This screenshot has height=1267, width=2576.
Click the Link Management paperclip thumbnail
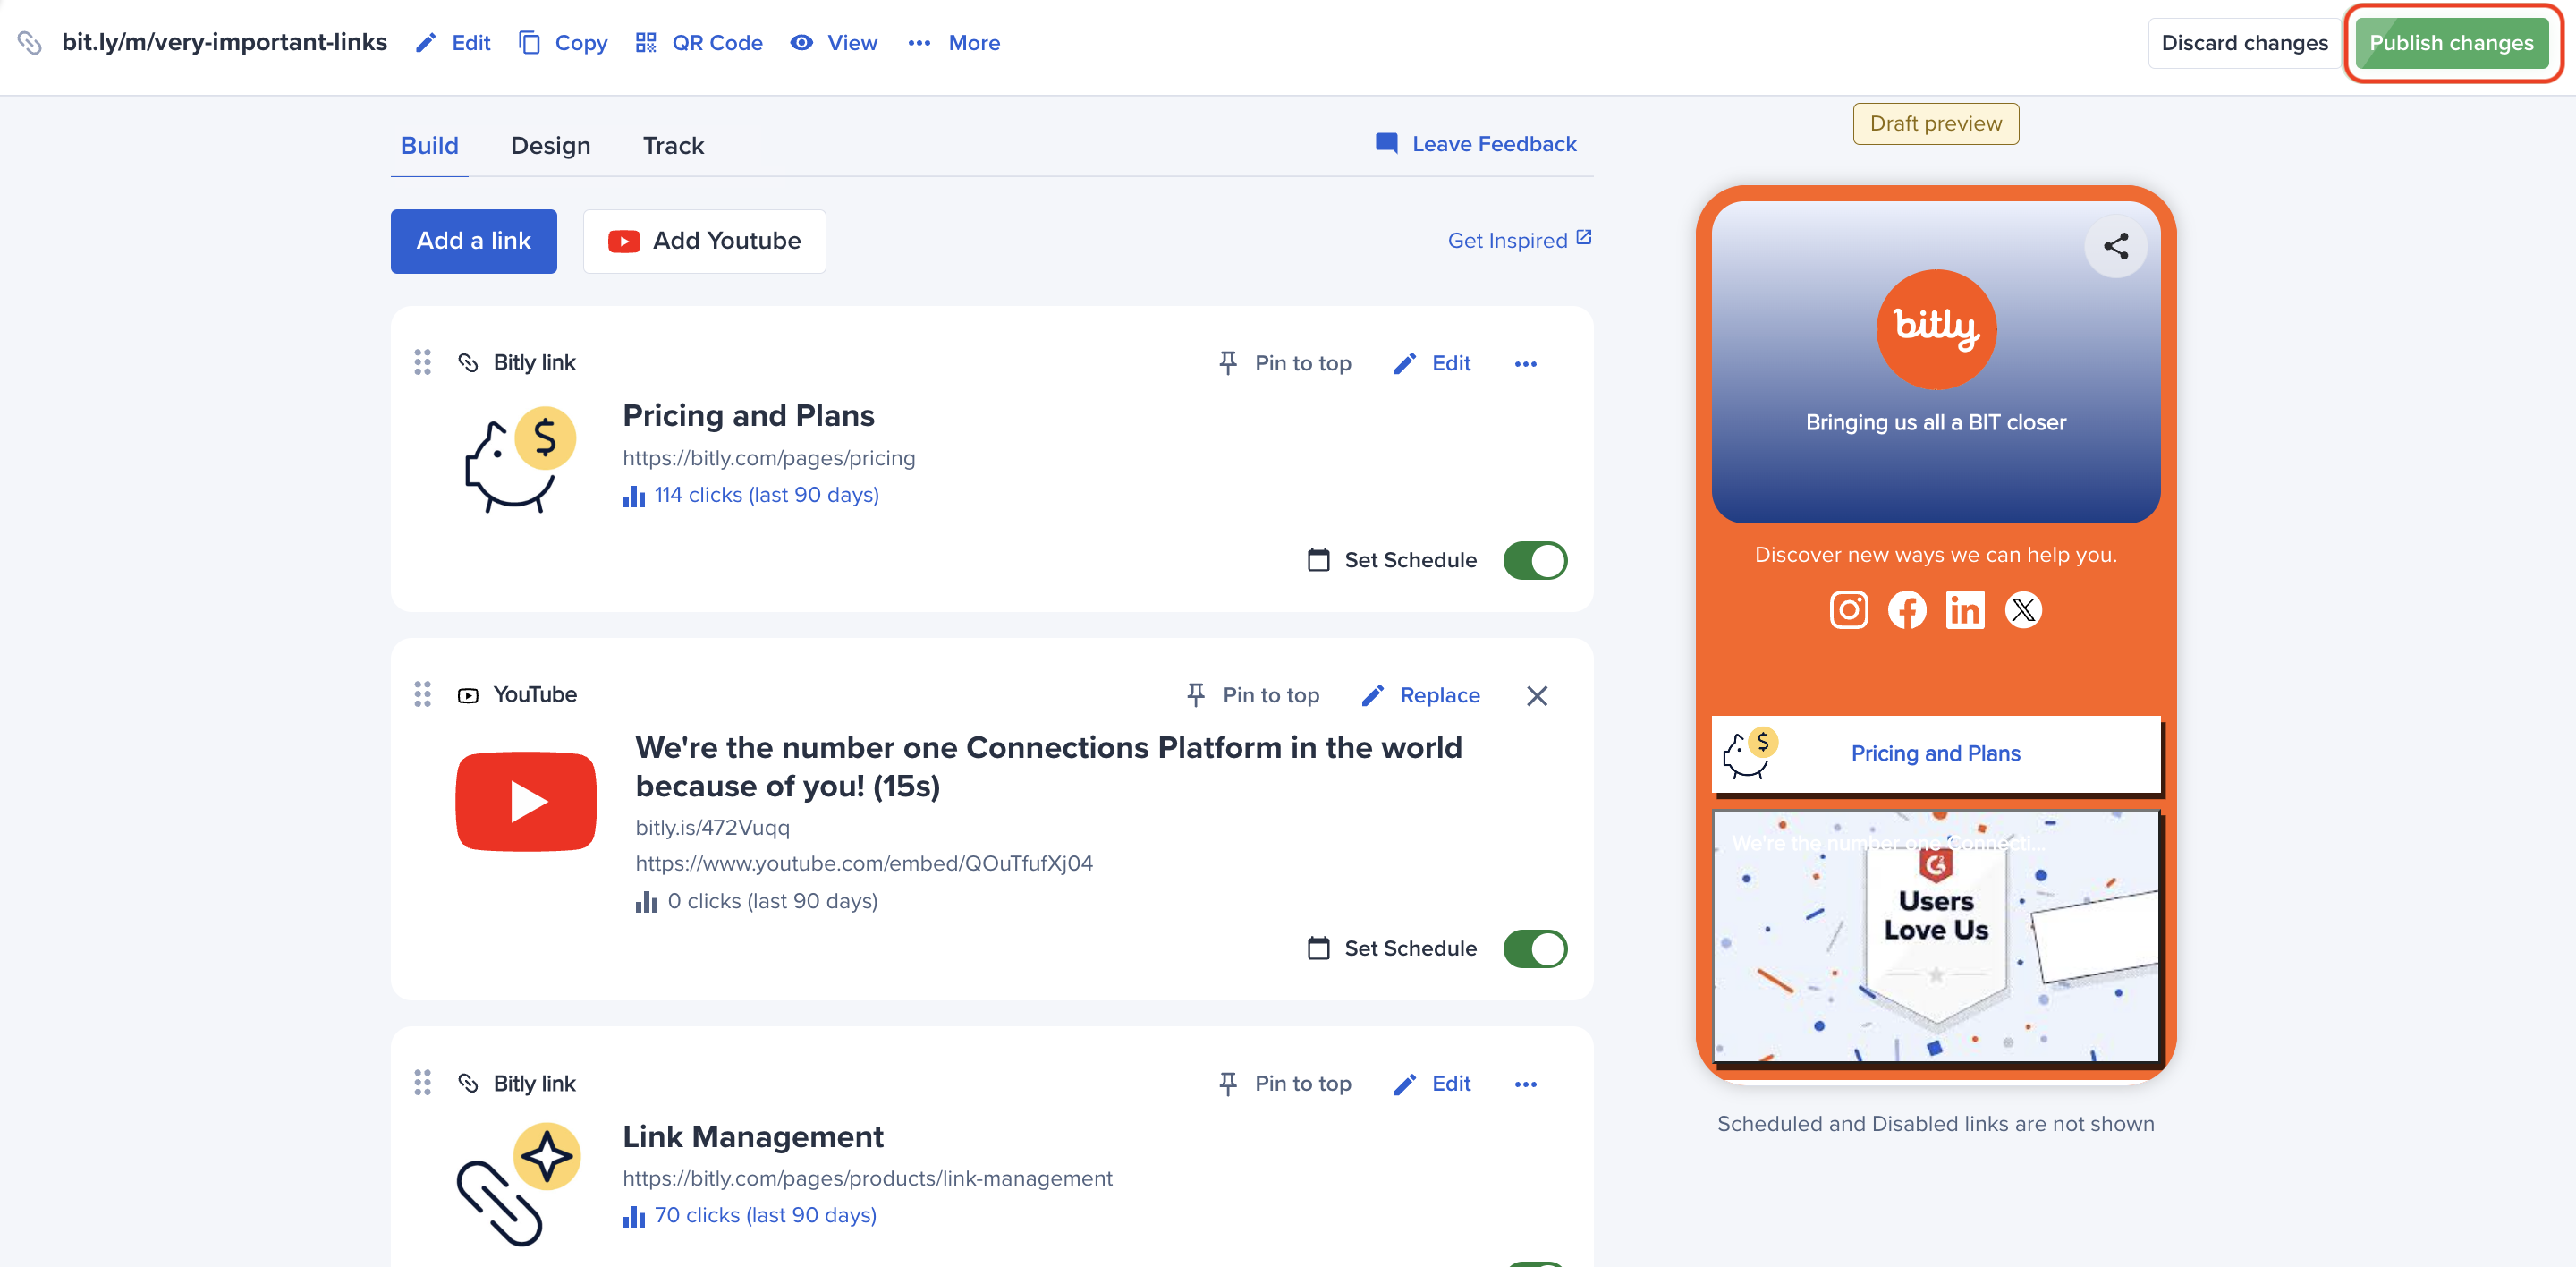(x=519, y=1184)
